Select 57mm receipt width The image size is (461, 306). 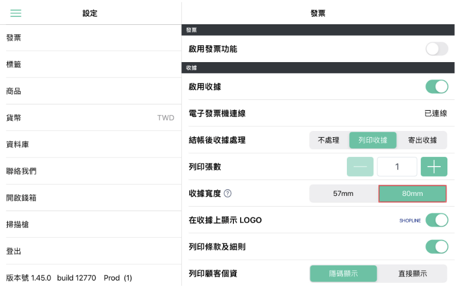(x=343, y=194)
